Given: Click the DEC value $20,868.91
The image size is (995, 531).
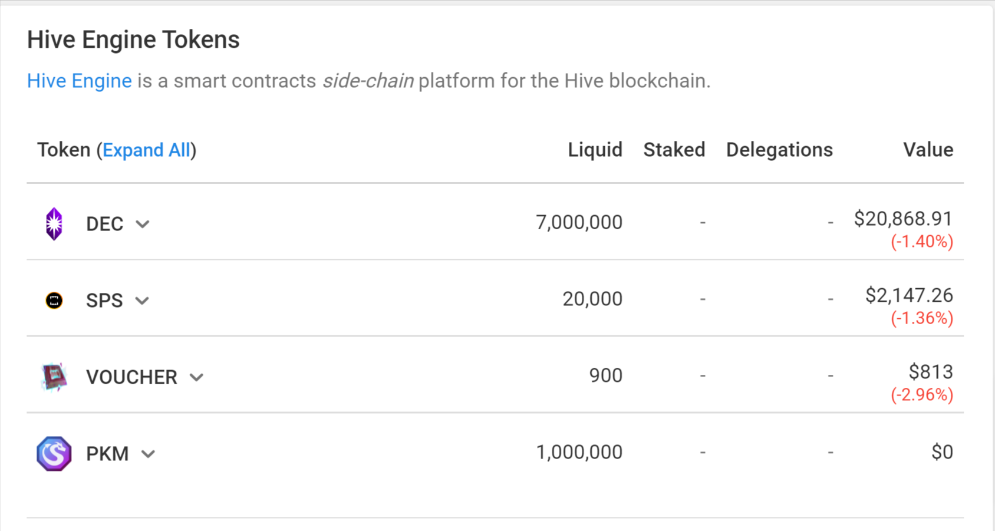Looking at the screenshot, I should (903, 219).
